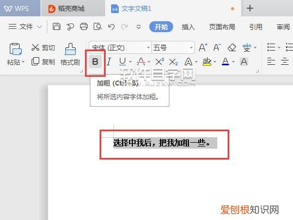The height and width of the screenshot is (220, 293).
Task: Click phonetic guide wén icon
Action: tap(247, 47)
